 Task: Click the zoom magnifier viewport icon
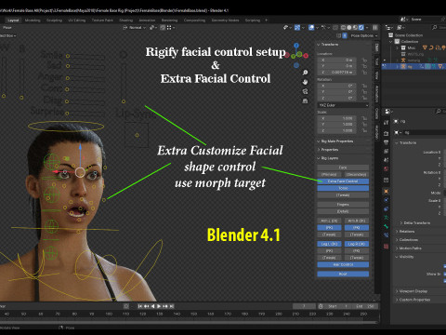pos(305,73)
